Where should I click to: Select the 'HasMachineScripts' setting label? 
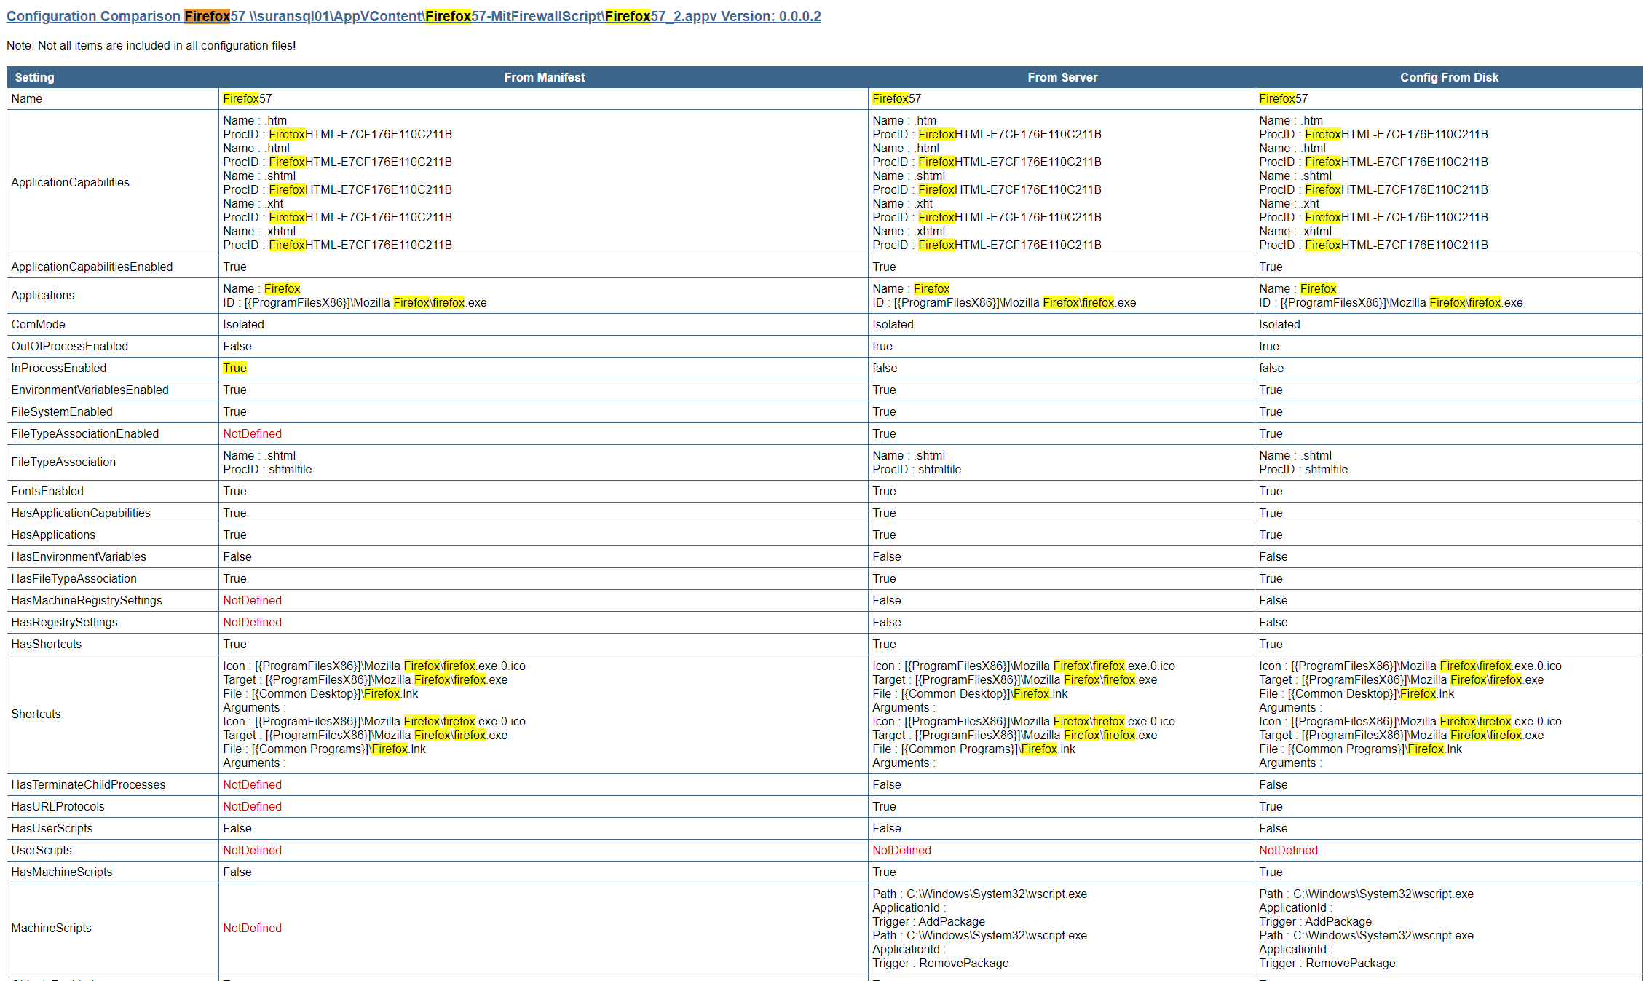61,872
